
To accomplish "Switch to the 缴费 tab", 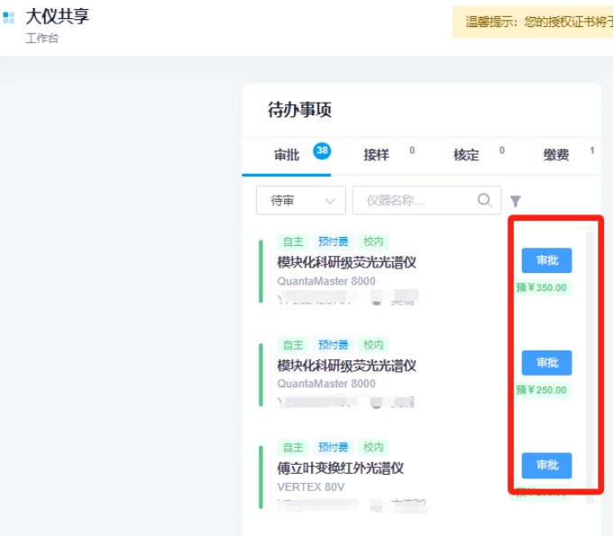I will click(x=556, y=155).
